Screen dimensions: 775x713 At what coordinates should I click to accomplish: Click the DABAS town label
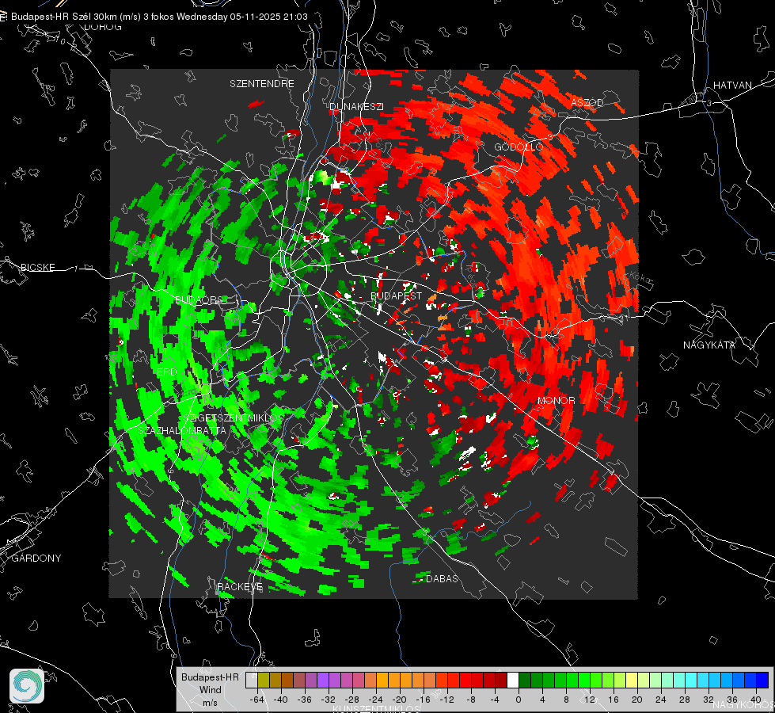pos(442,578)
